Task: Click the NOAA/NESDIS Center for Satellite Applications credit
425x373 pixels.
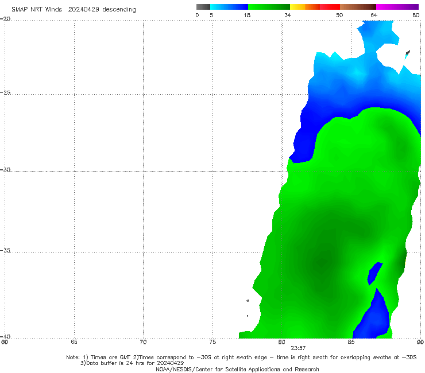Action: point(237,369)
